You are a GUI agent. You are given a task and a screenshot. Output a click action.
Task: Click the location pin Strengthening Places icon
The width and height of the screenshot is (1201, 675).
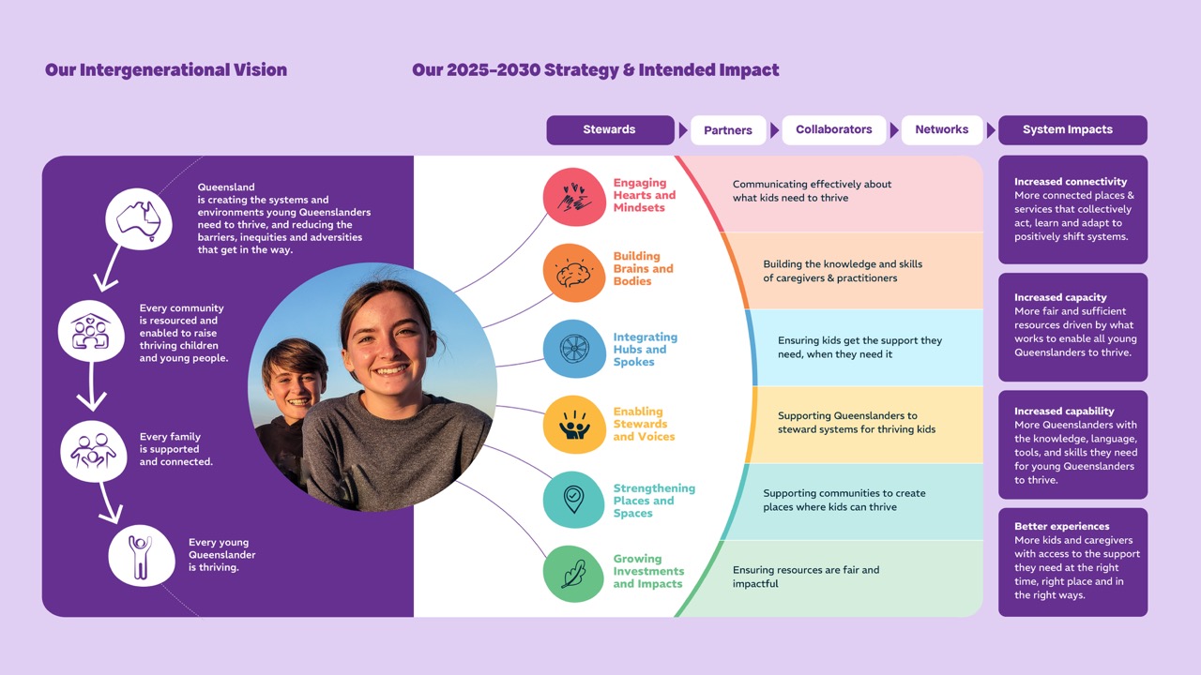[574, 500]
